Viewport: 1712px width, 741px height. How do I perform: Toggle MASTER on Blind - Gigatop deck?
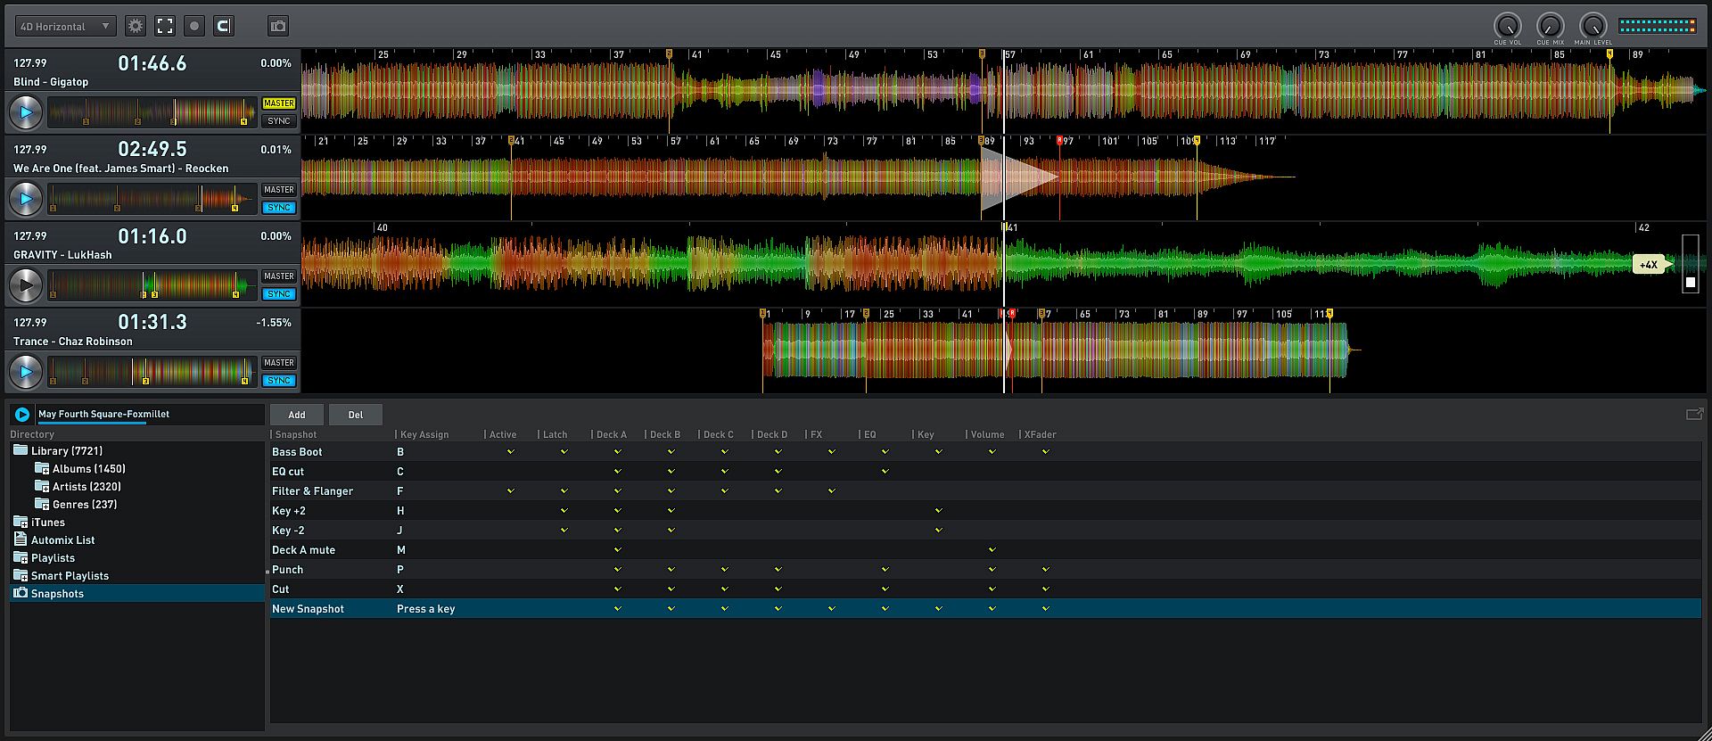[279, 103]
